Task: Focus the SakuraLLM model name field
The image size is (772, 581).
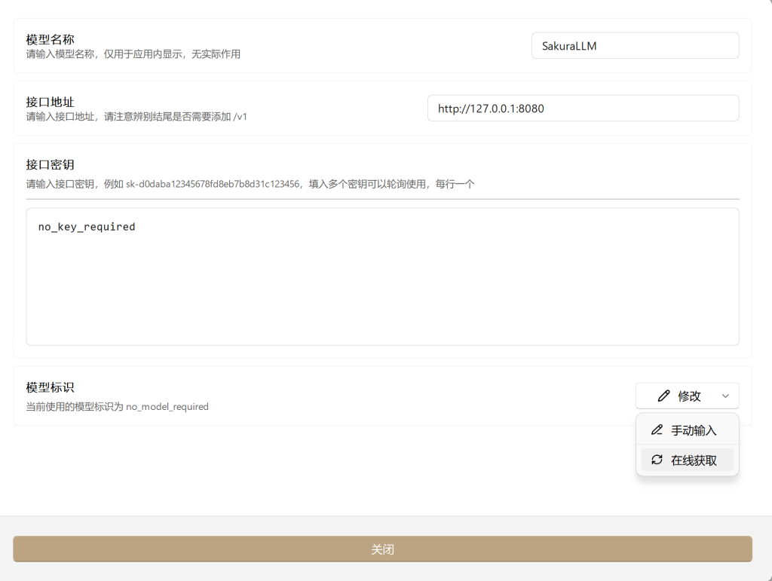Action: [635, 46]
